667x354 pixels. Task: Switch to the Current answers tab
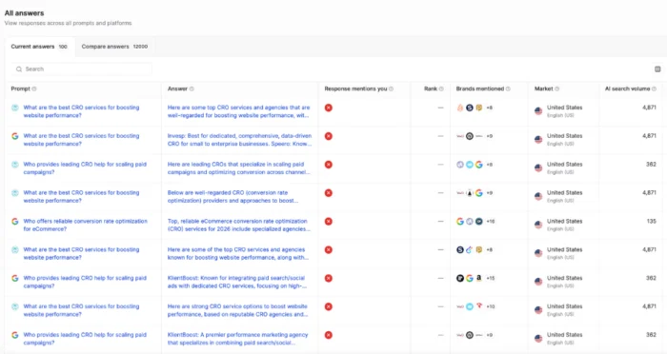coord(39,47)
